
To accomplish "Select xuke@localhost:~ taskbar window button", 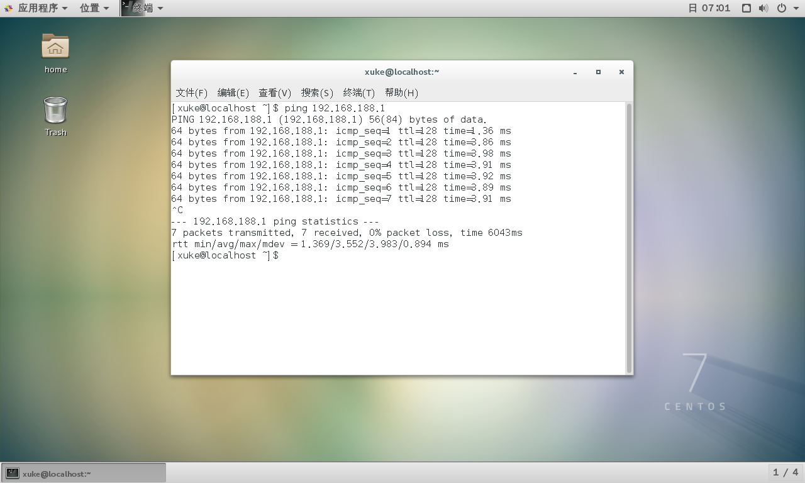I will (x=84, y=473).
